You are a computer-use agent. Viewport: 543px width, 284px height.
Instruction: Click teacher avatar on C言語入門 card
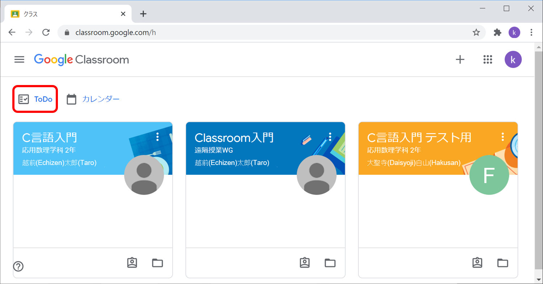(144, 175)
